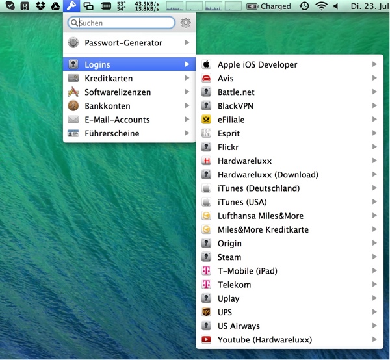
Task: Click the Lufthansa Miles&More crane icon
Action: pyautogui.click(x=206, y=216)
